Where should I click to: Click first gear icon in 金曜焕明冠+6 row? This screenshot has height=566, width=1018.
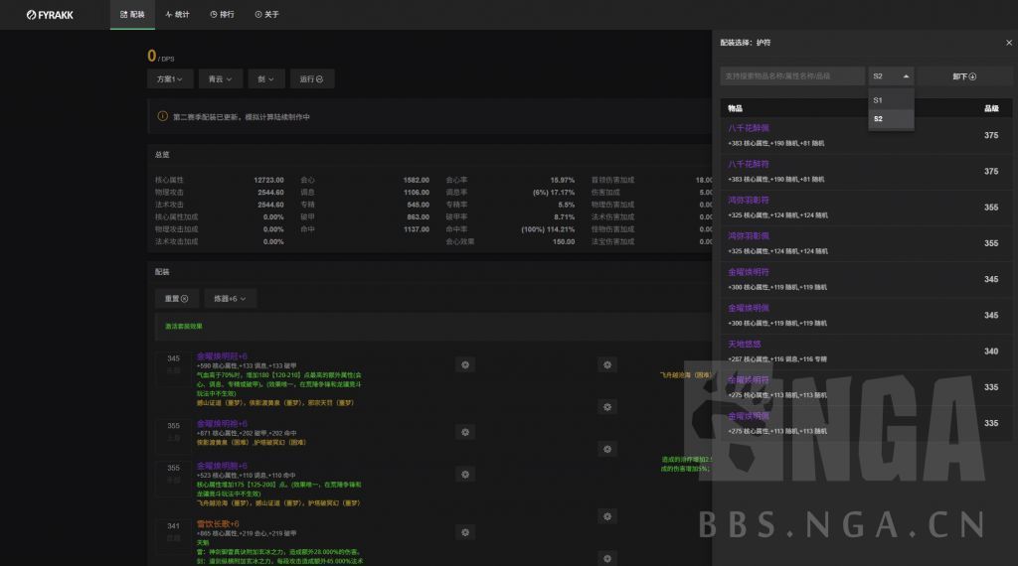click(x=464, y=364)
